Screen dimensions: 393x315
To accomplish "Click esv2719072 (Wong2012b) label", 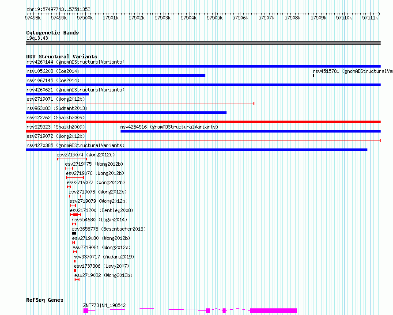I will [56, 136].
